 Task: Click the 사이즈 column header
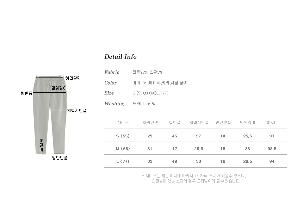pos(123,123)
